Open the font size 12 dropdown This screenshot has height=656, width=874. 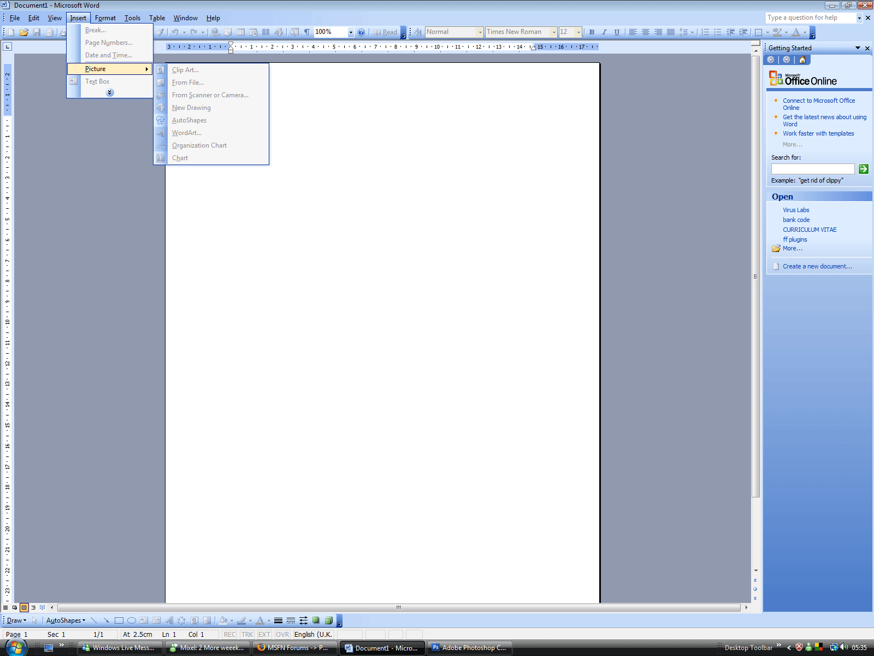[x=578, y=32]
